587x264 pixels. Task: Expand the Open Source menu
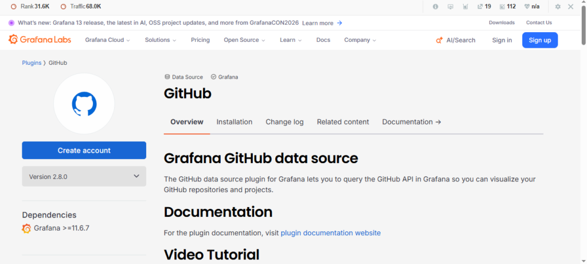pyautogui.click(x=244, y=40)
